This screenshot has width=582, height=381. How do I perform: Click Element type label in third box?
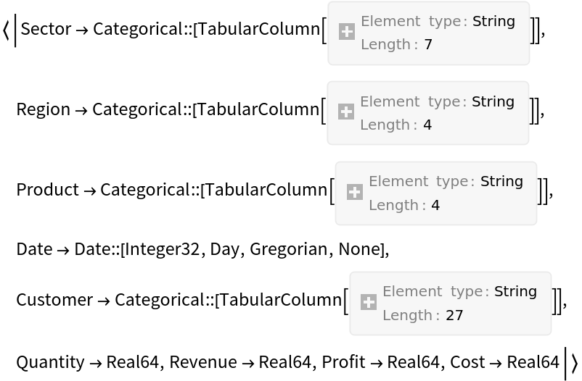click(419, 181)
